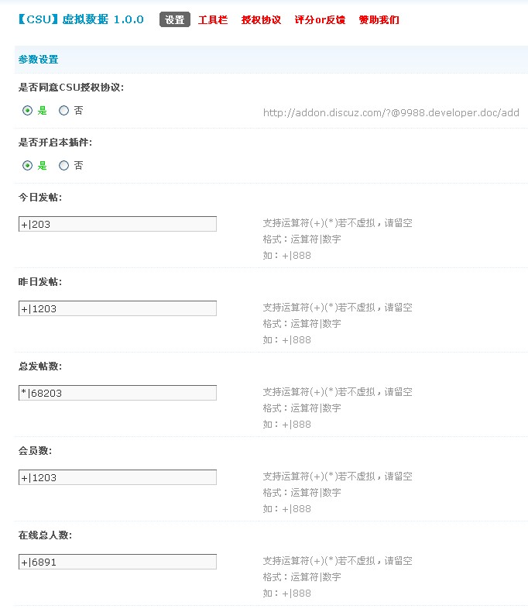
Task: Choose 否 for 是否开启本插件
Action: pyautogui.click(x=64, y=165)
